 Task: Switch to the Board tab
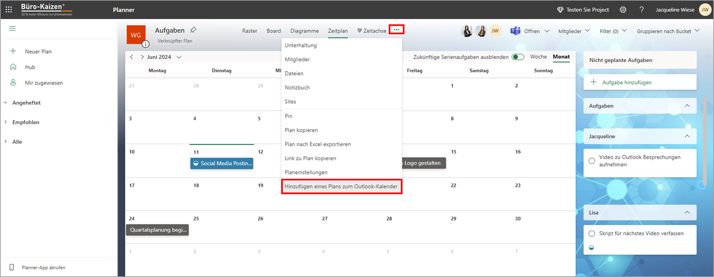(274, 31)
